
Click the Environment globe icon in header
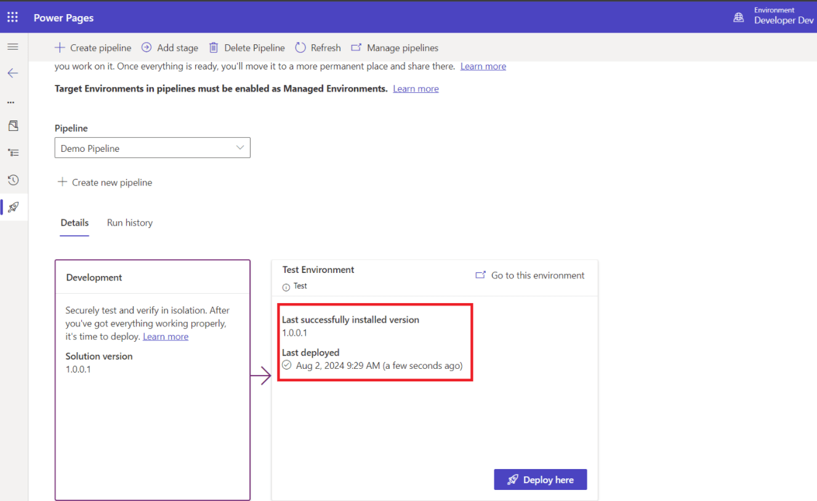[738, 17]
